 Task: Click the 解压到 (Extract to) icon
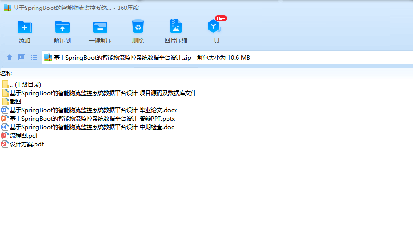(62, 27)
